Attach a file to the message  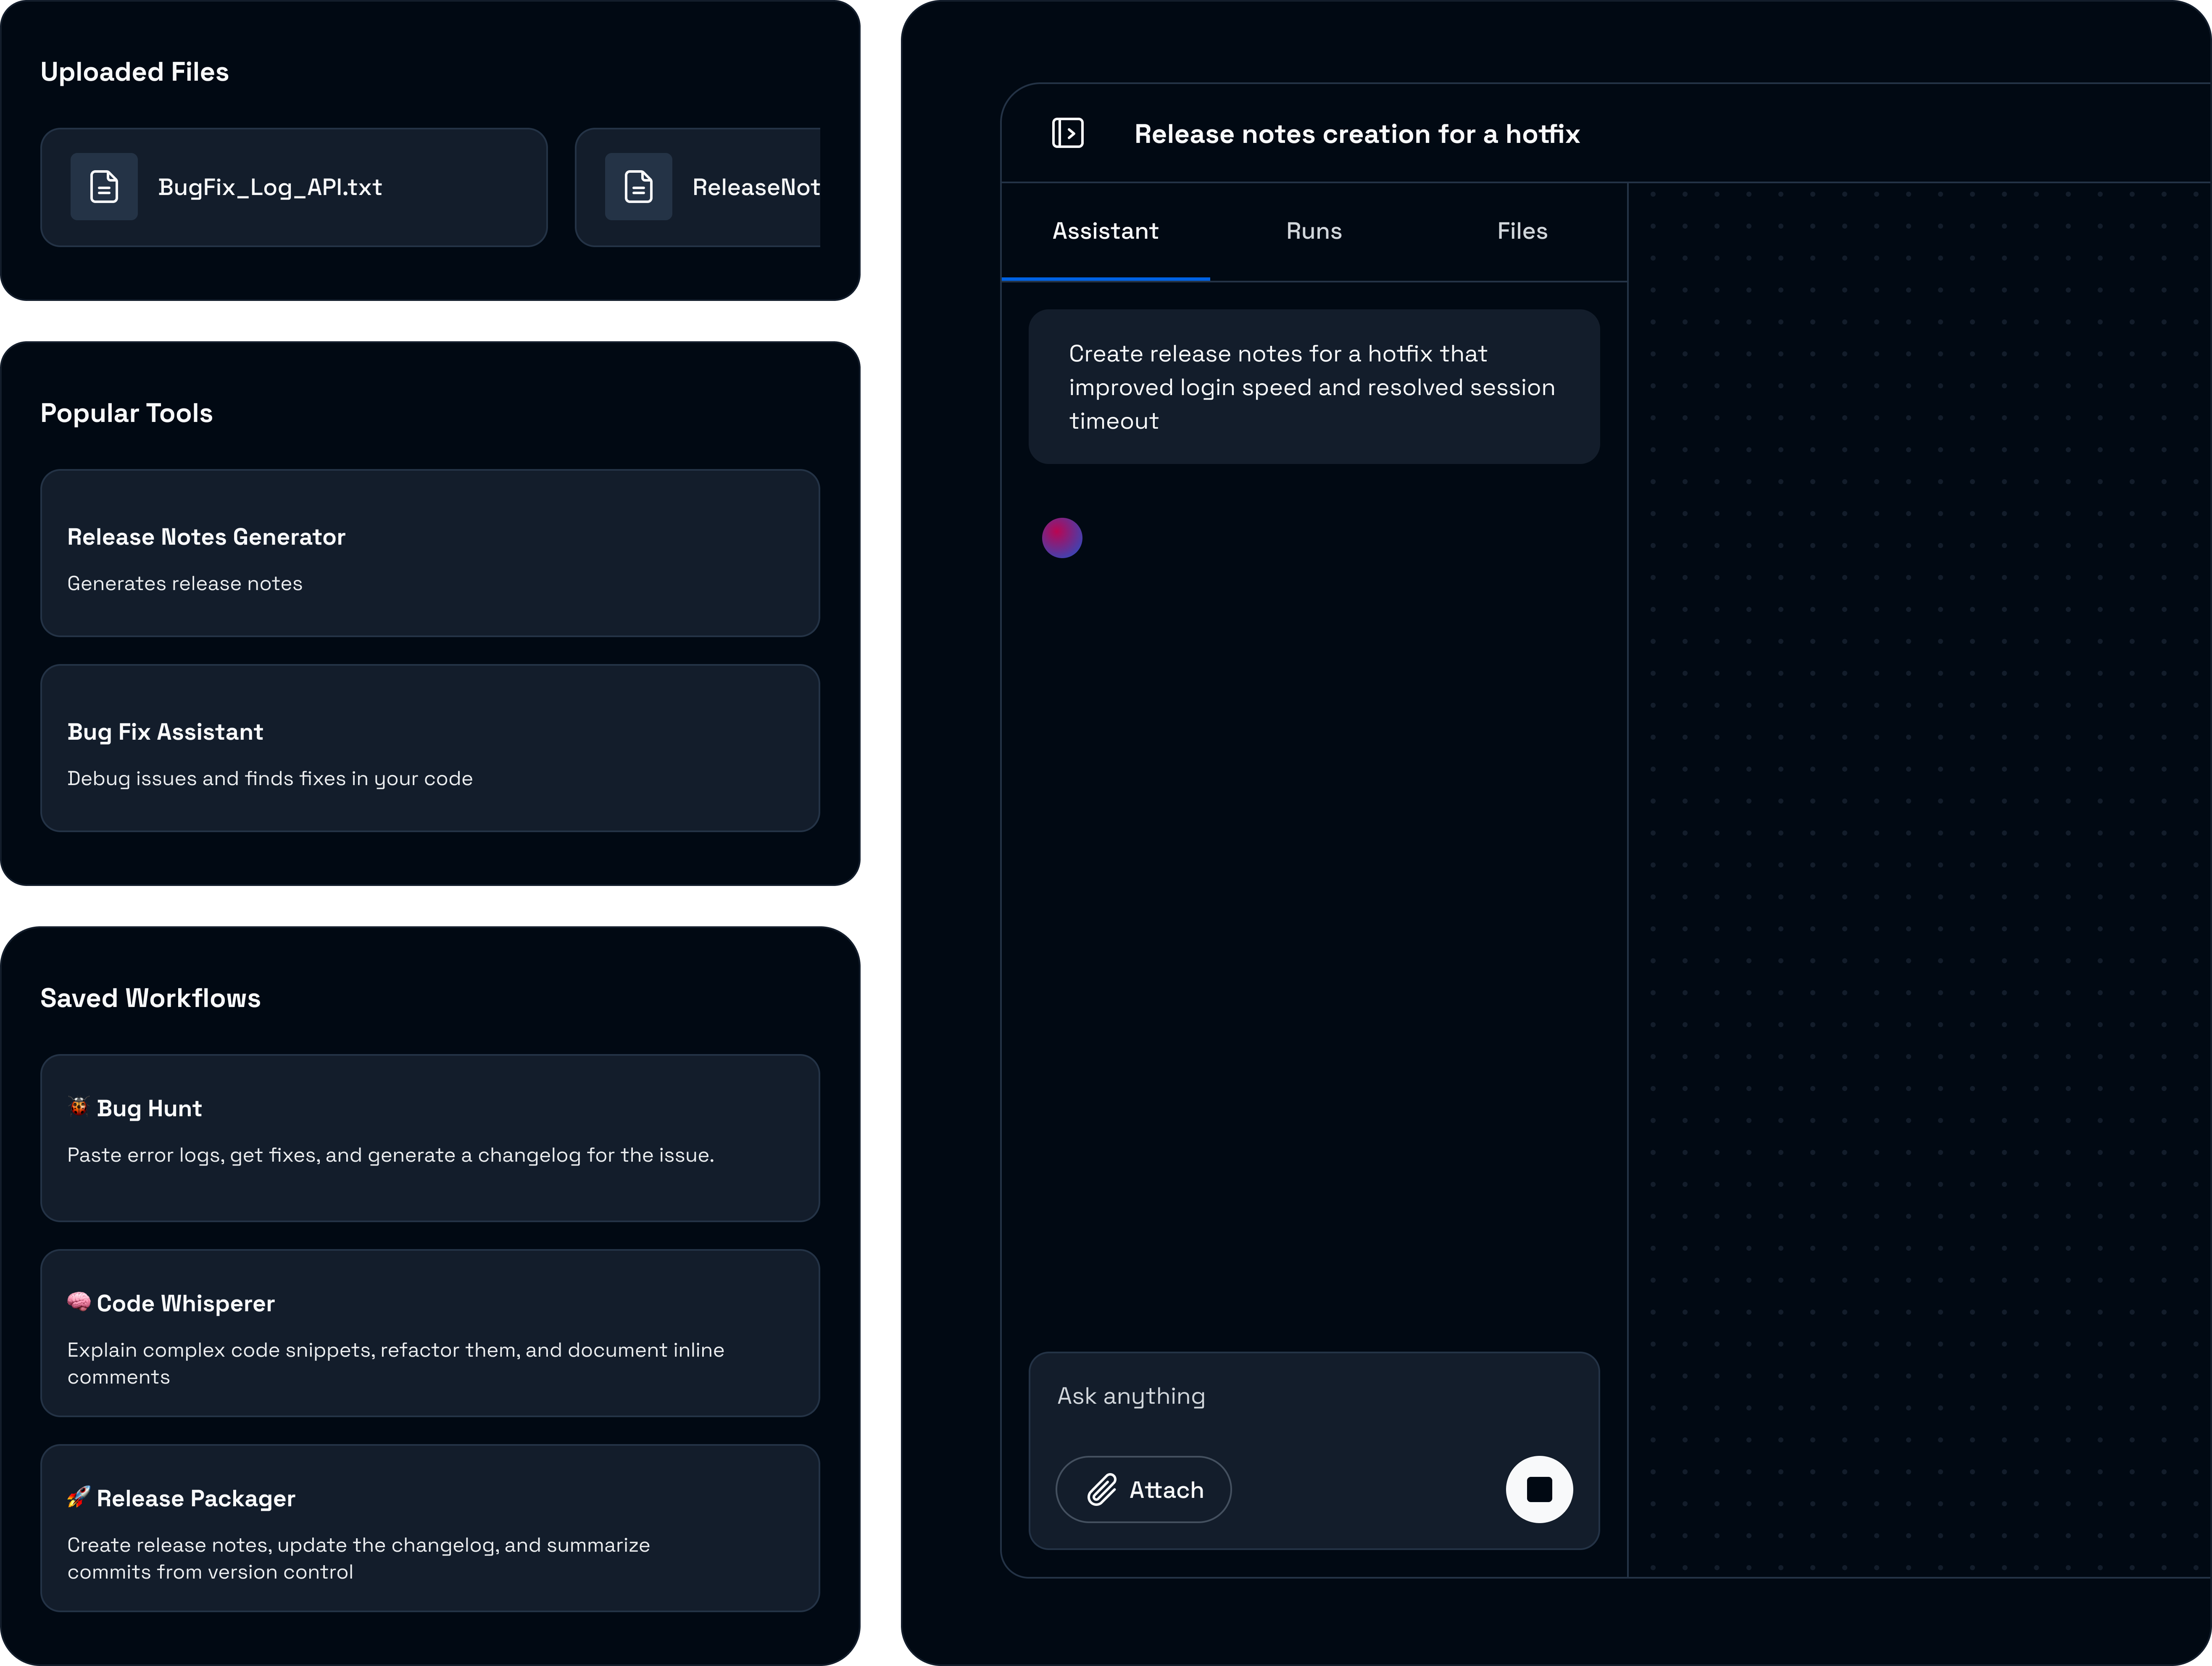[1143, 1489]
